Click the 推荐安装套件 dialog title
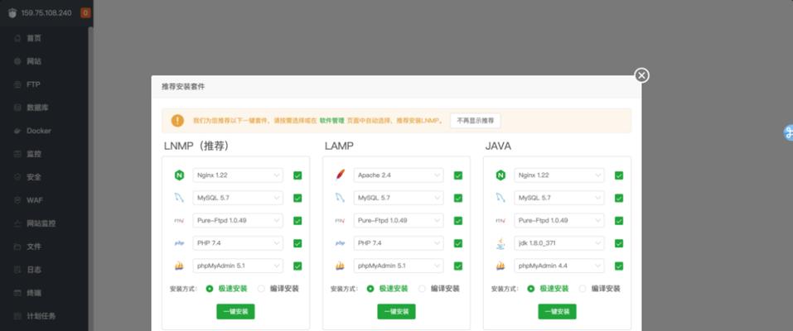This screenshot has width=793, height=331. (x=183, y=87)
